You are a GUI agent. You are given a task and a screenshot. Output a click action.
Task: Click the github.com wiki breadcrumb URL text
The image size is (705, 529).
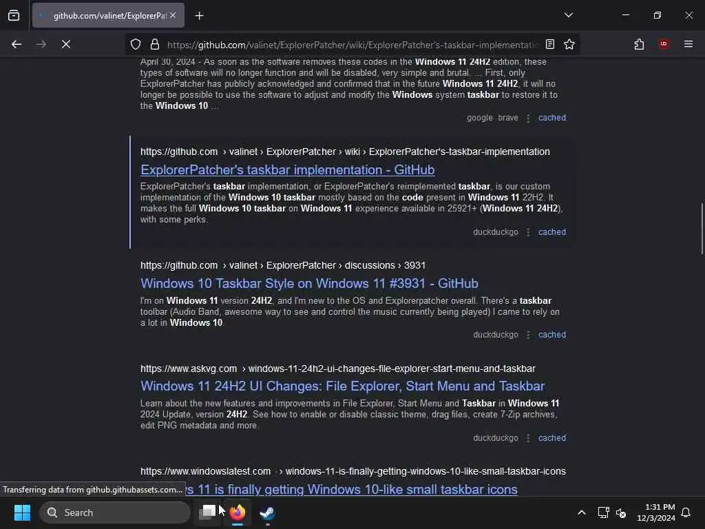point(345,152)
